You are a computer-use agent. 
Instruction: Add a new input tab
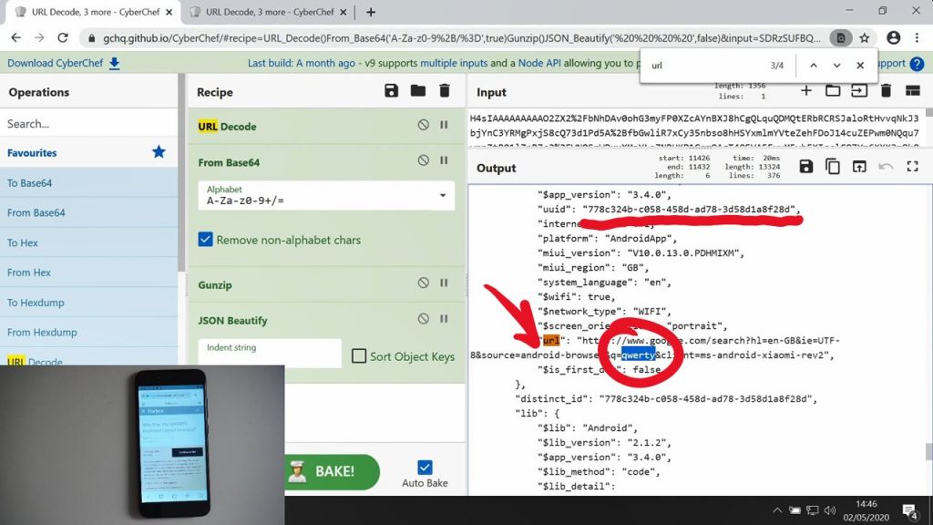click(x=805, y=90)
